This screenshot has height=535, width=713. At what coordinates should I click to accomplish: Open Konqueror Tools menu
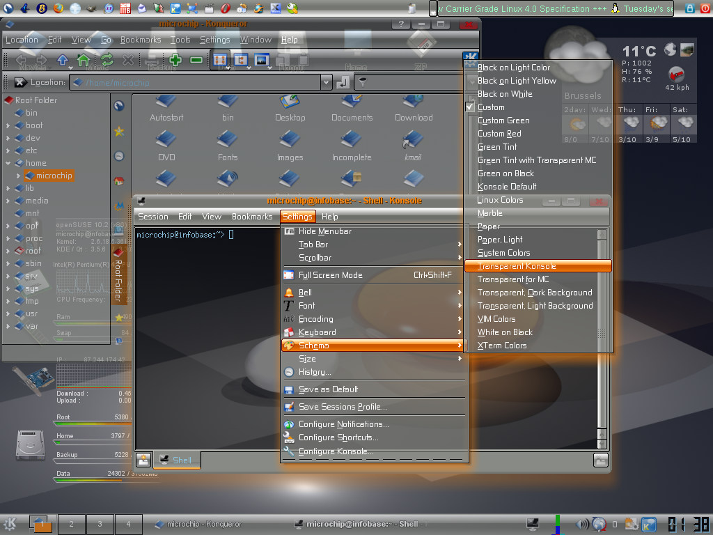tap(180, 40)
